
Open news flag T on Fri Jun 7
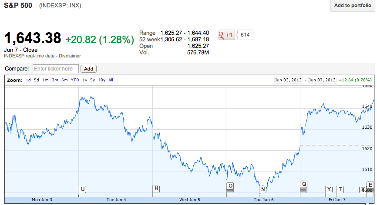[x=340, y=189]
